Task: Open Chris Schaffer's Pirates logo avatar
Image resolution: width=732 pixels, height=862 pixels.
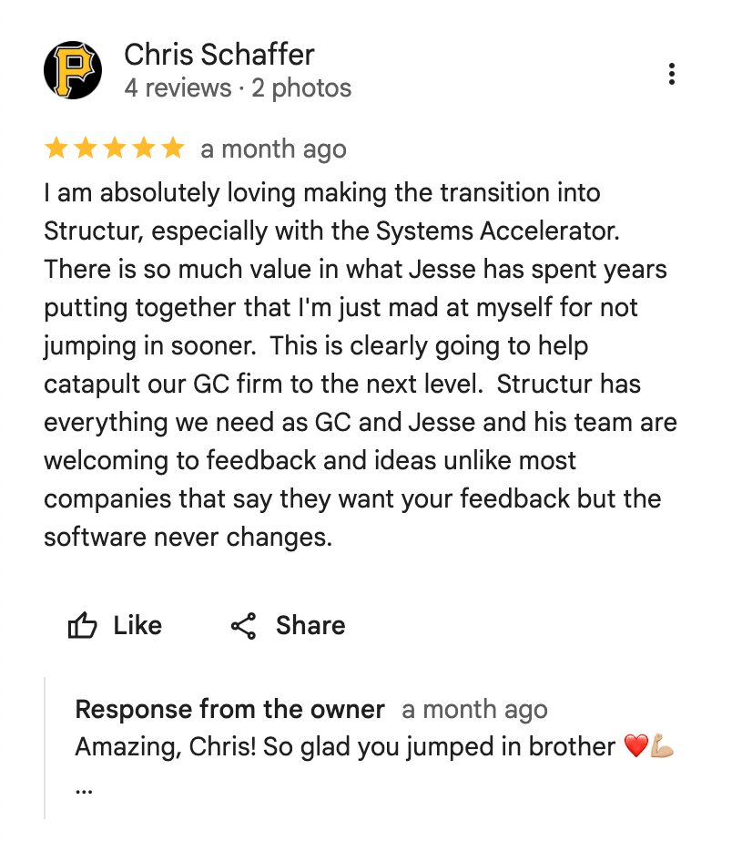Action: point(73,71)
